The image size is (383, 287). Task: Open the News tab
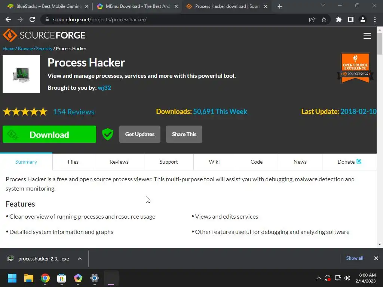[300, 162]
